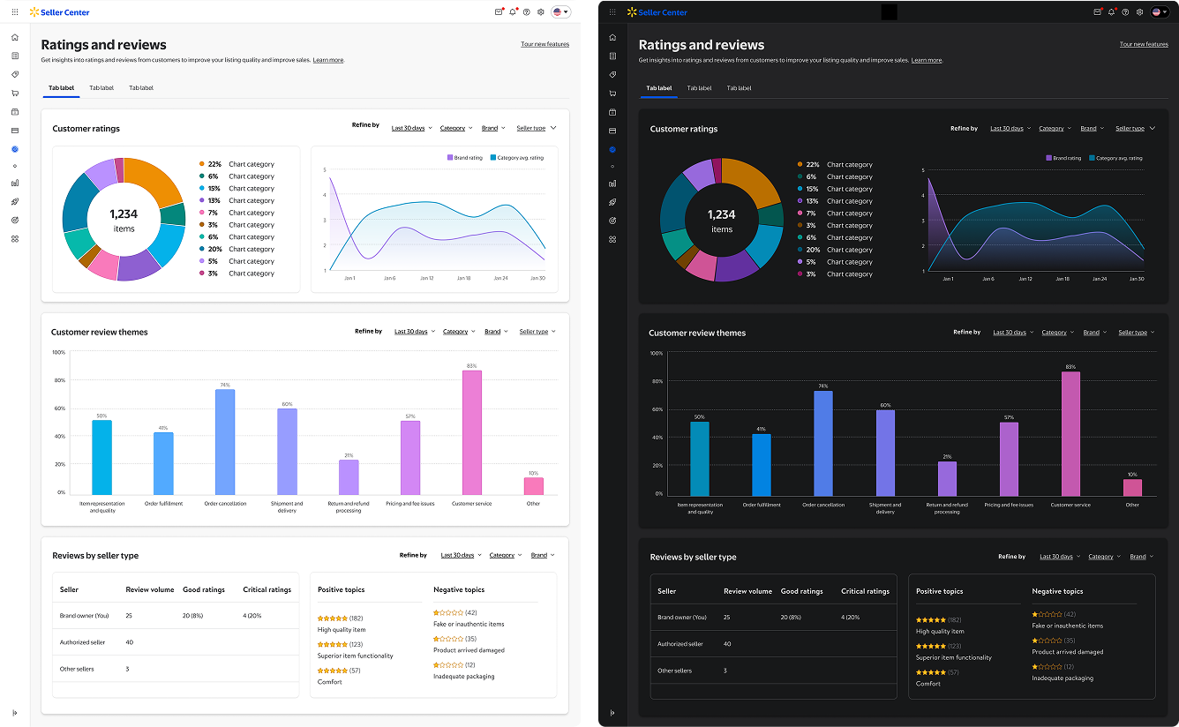The image size is (1179, 727).
Task: Click the bar chart analytics icon in the dark sidebar
Action: (612, 184)
